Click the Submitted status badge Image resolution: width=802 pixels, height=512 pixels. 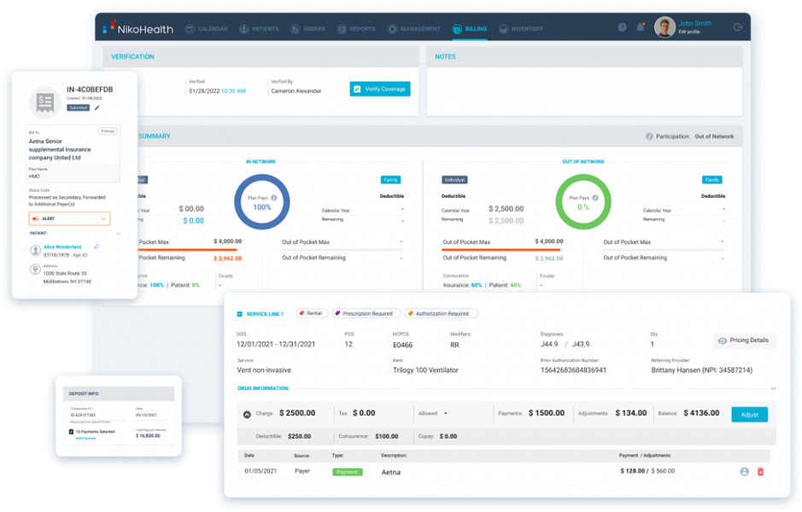[79, 108]
